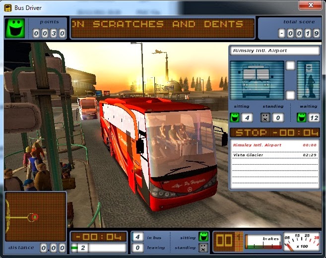Select Rimsley Intl. Airport schedule row

[275, 145]
